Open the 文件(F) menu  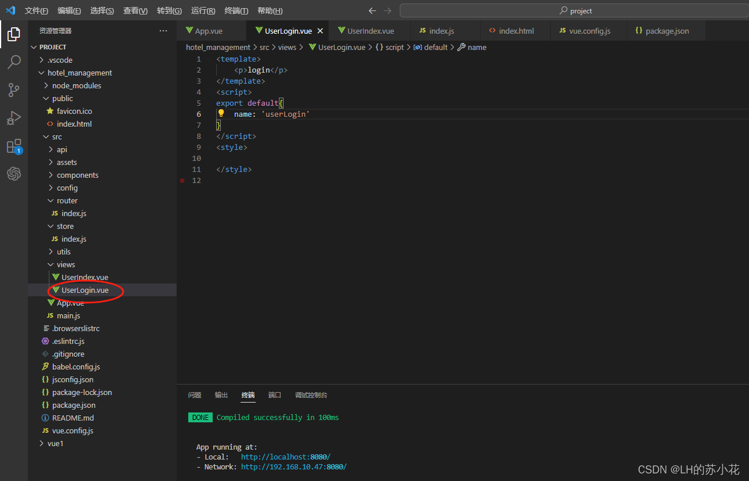pos(37,10)
